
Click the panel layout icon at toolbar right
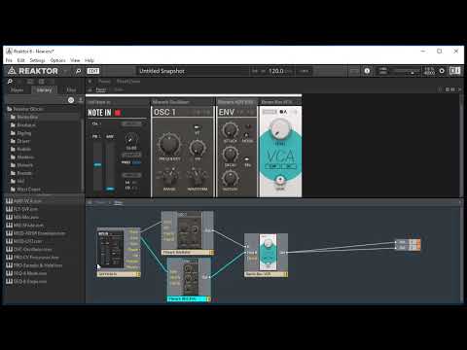coord(454,71)
